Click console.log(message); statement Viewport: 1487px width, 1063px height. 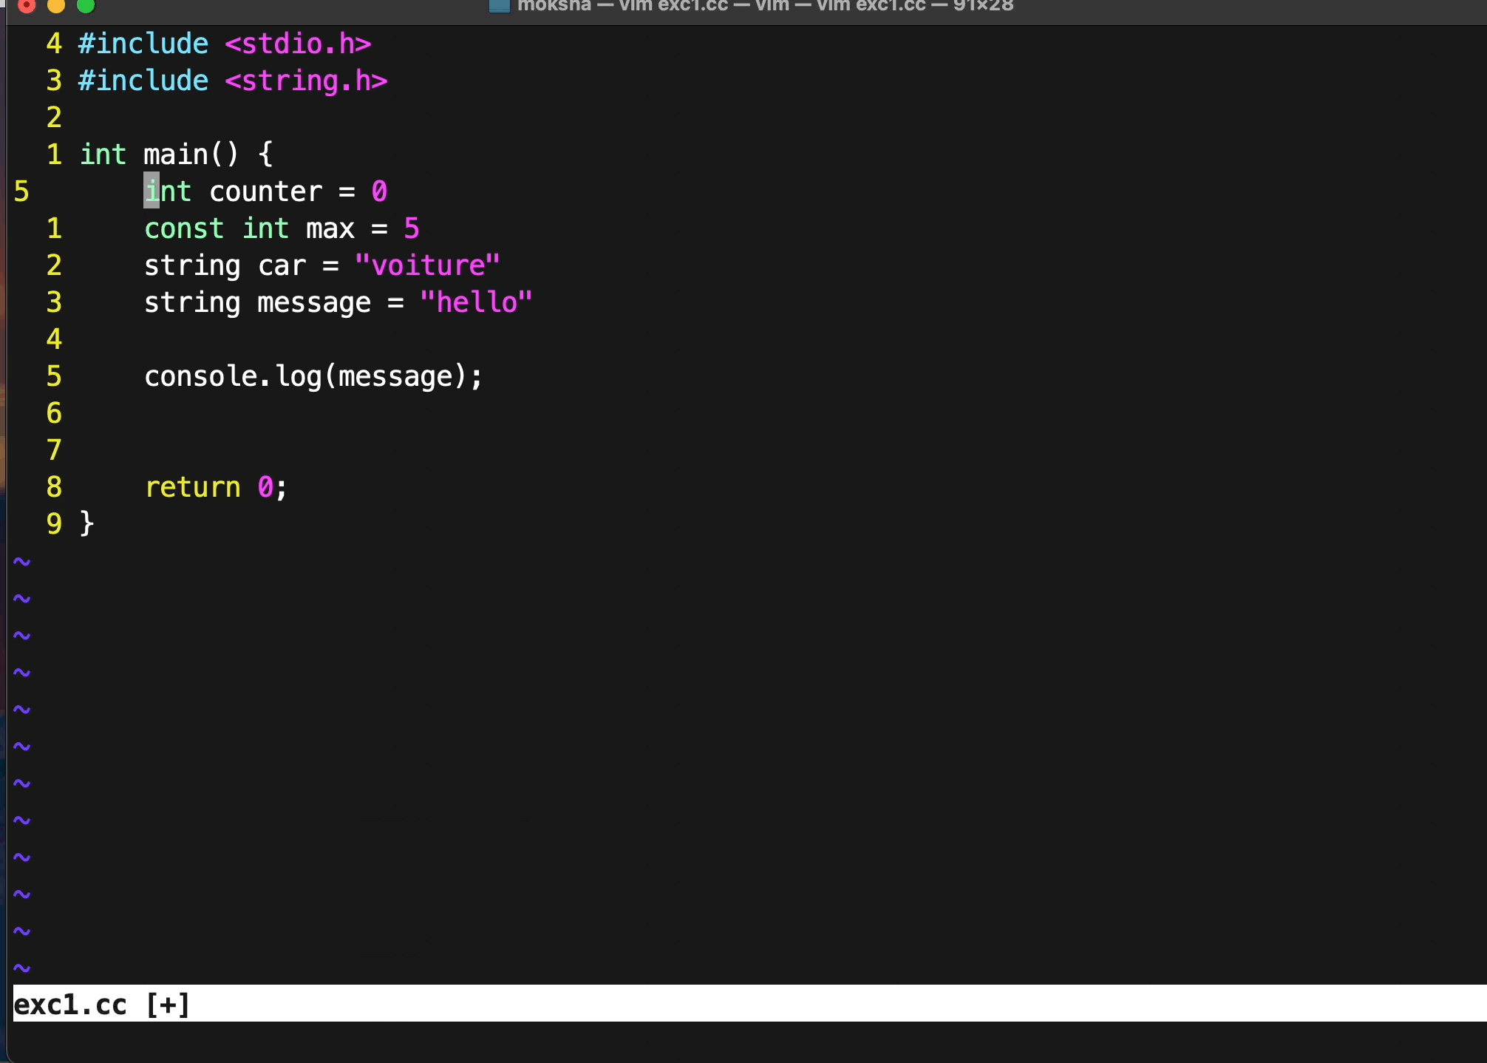click(313, 377)
